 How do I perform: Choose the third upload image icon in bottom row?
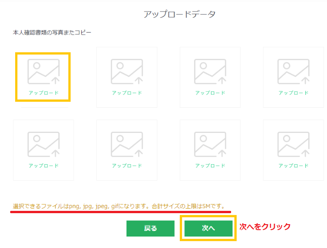coord(210,144)
